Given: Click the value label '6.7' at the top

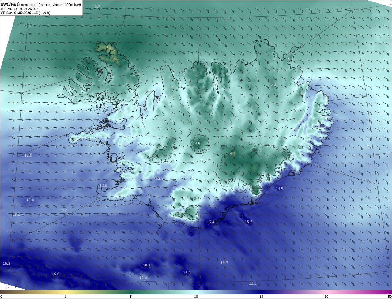Looking at the screenshot, I should pos(97,6).
